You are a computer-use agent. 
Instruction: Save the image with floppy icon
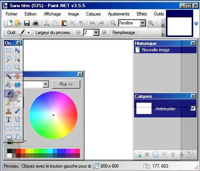[x=27, y=23]
